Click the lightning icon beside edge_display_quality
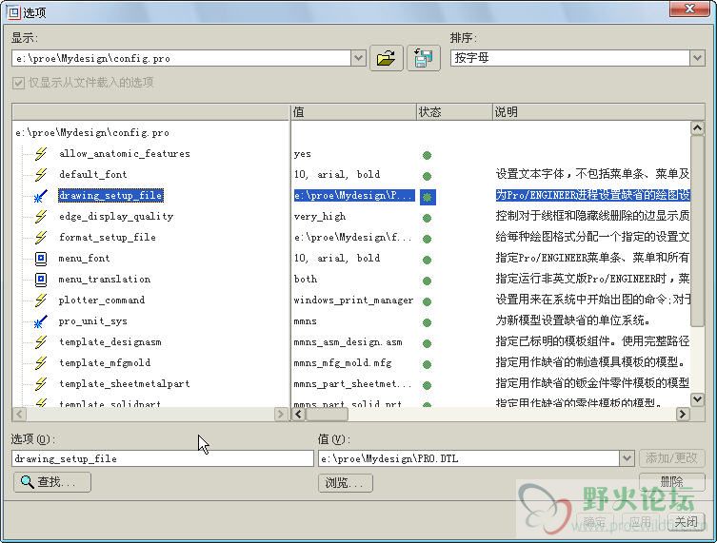The image size is (717, 543). [41, 217]
